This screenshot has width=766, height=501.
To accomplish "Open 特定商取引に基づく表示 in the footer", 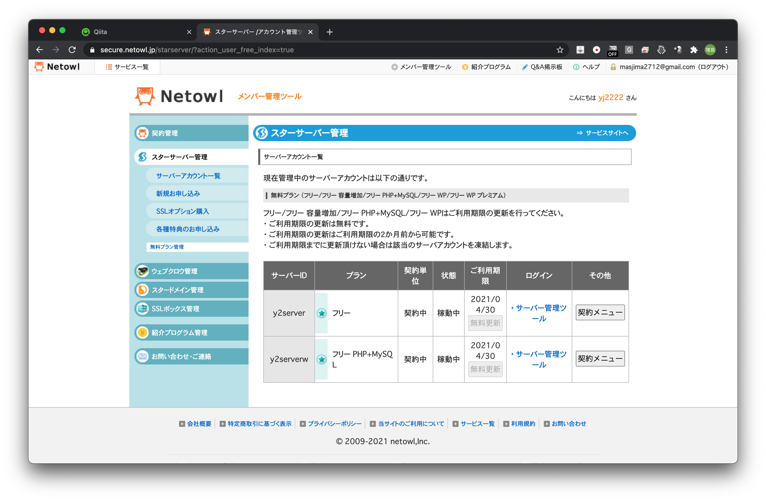I will (259, 423).
